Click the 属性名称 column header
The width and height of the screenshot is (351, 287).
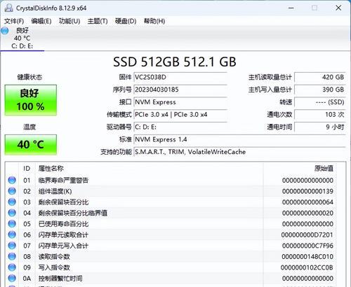(x=150, y=169)
